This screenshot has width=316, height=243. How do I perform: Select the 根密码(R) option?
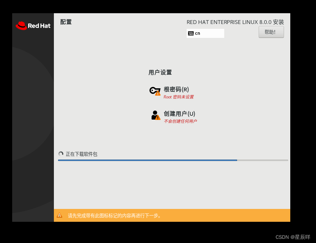click(176, 89)
